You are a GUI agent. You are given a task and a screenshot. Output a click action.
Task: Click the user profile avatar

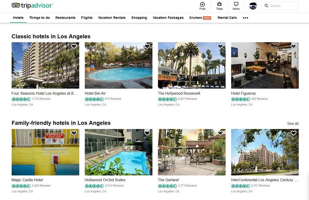(x=253, y=6)
